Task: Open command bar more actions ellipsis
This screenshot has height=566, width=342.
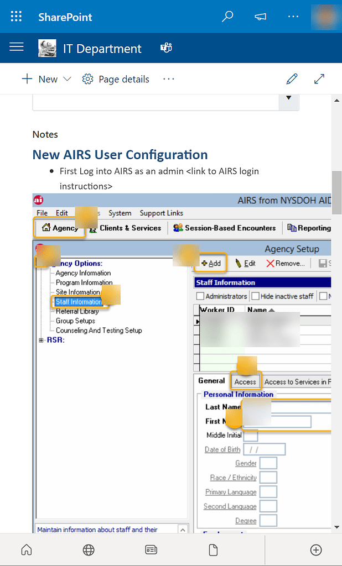Action: [x=169, y=79]
